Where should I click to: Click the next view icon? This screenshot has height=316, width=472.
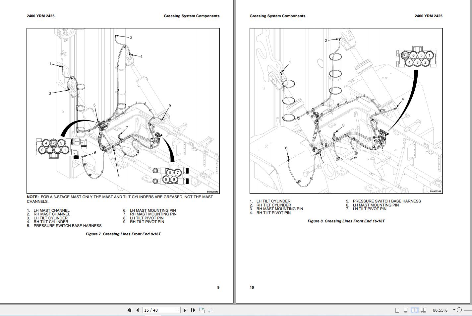point(210,310)
